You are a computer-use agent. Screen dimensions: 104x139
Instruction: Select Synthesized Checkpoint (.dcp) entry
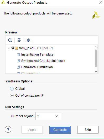point(43,61)
